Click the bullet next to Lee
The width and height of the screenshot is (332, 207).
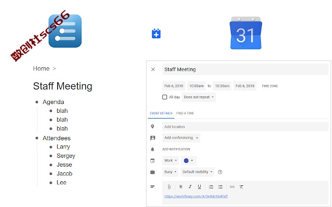pyautogui.click(x=51, y=183)
